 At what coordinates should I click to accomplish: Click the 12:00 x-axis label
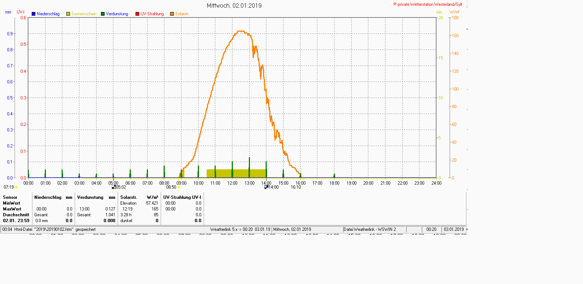pyautogui.click(x=232, y=183)
